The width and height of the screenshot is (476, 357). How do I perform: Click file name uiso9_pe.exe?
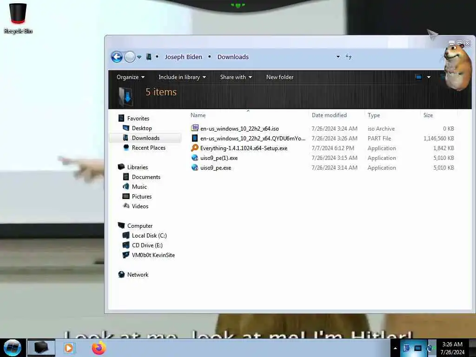point(216,167)
